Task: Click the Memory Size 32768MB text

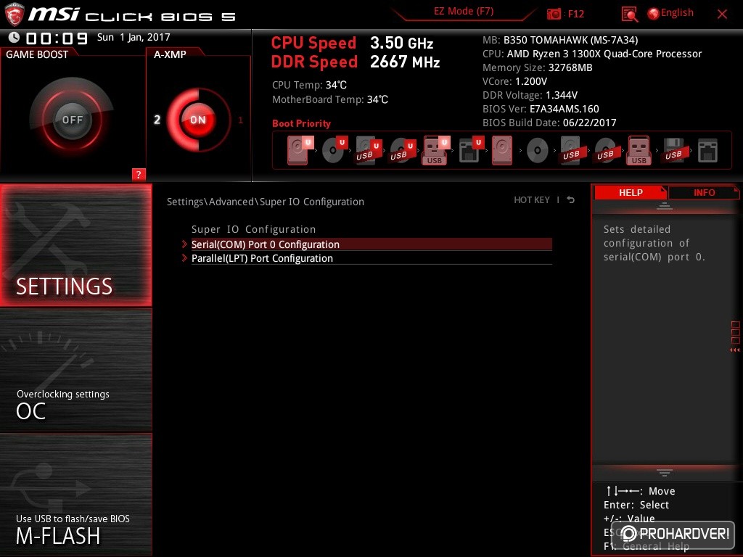Action: point(538,67)
